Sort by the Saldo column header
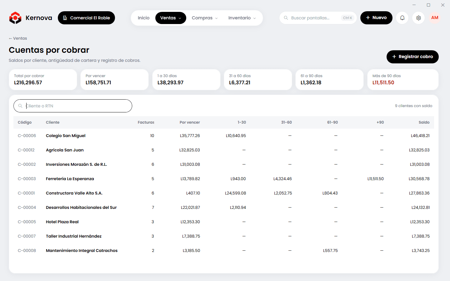Screen dimensions: 450x281 [424, 122]
